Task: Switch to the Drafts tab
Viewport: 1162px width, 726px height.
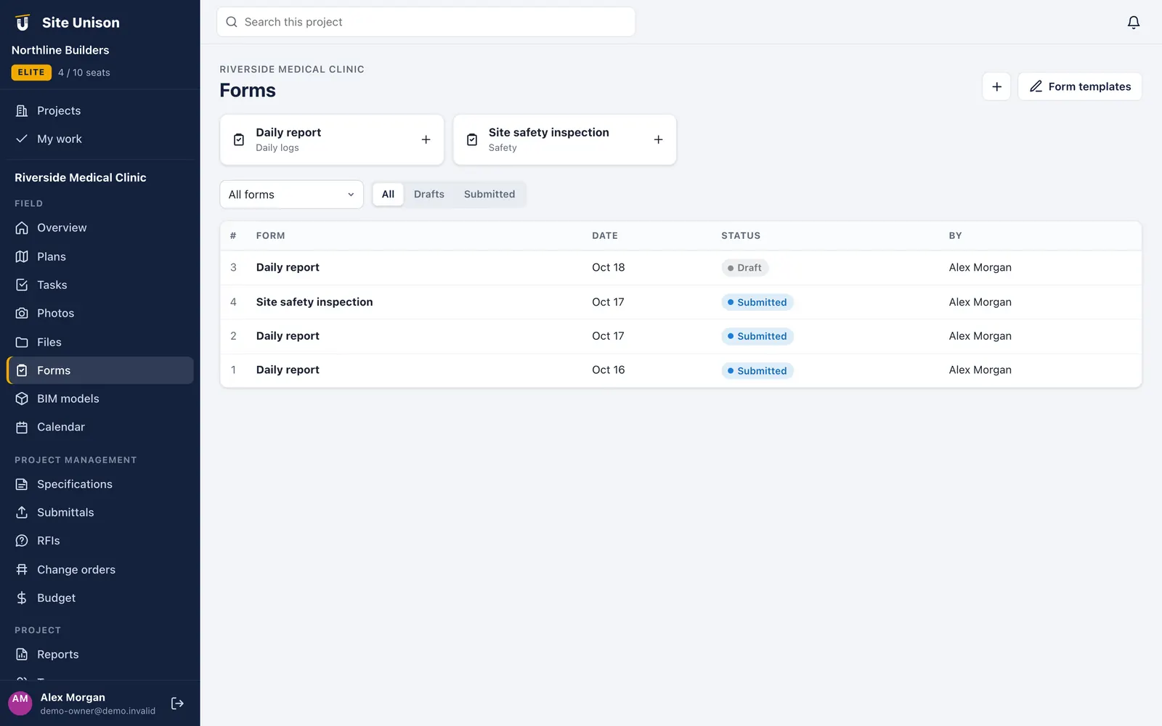Action: 428,195
